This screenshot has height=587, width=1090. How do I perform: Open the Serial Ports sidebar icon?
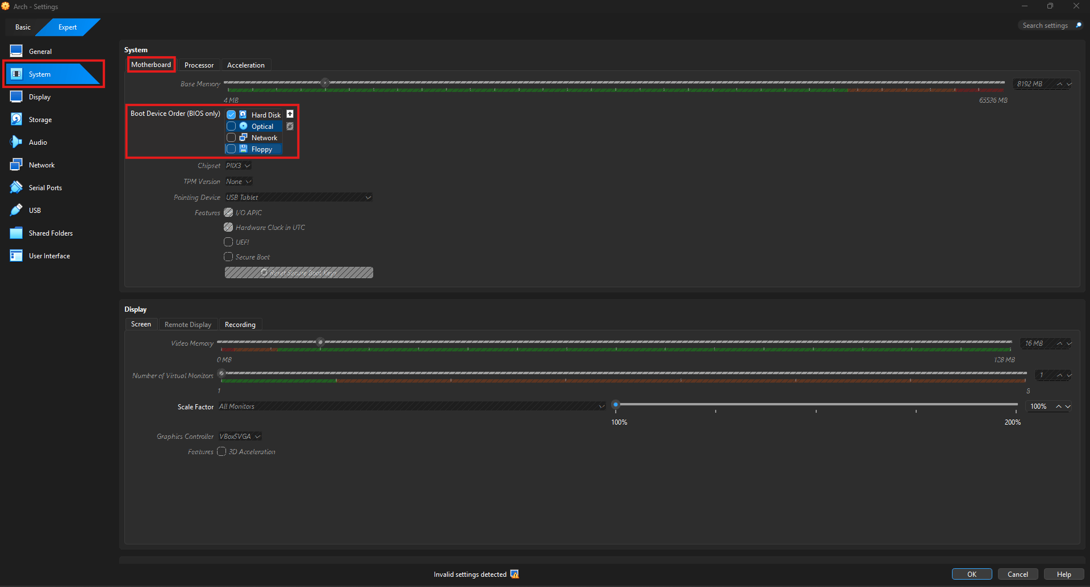point(16,187)
